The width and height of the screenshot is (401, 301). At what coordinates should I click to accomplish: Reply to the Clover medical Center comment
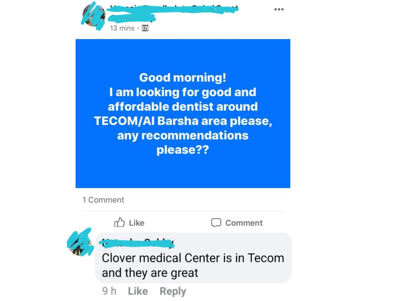point(173,291)
